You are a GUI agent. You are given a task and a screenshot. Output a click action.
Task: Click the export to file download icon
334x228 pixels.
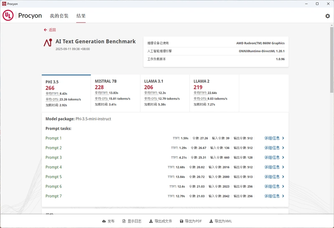[x=151, y=221]
